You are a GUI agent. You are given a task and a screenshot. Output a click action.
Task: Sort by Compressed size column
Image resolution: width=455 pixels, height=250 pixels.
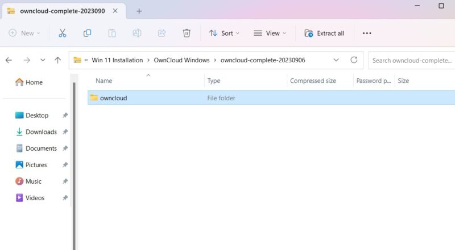tap(320, 80)
